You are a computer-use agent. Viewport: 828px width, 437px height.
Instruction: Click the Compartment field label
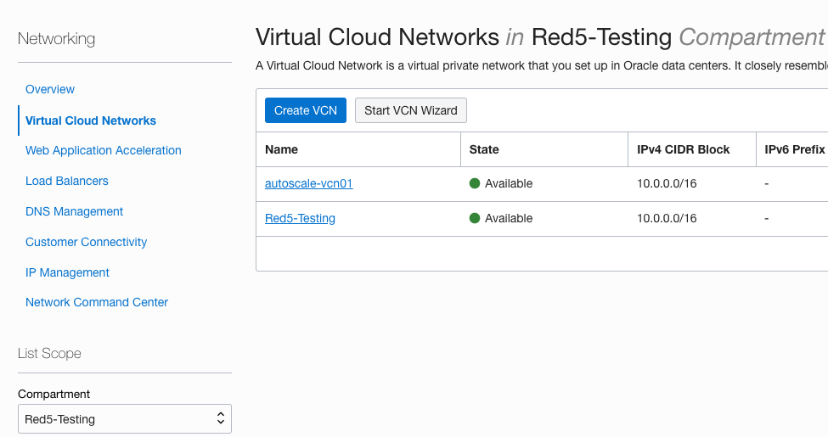click(54, 395)
